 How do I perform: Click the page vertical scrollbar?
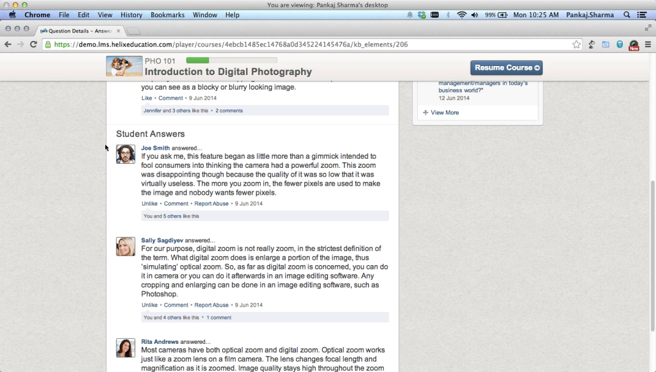[653, 255]
